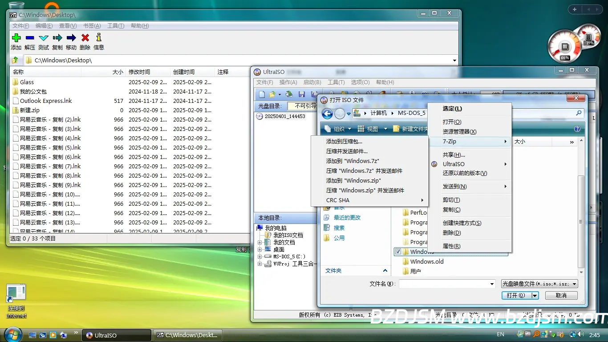The image size is (608, 342).
Task: Click the blue Extract icon in 7-Zip
Action: point(30,38)
